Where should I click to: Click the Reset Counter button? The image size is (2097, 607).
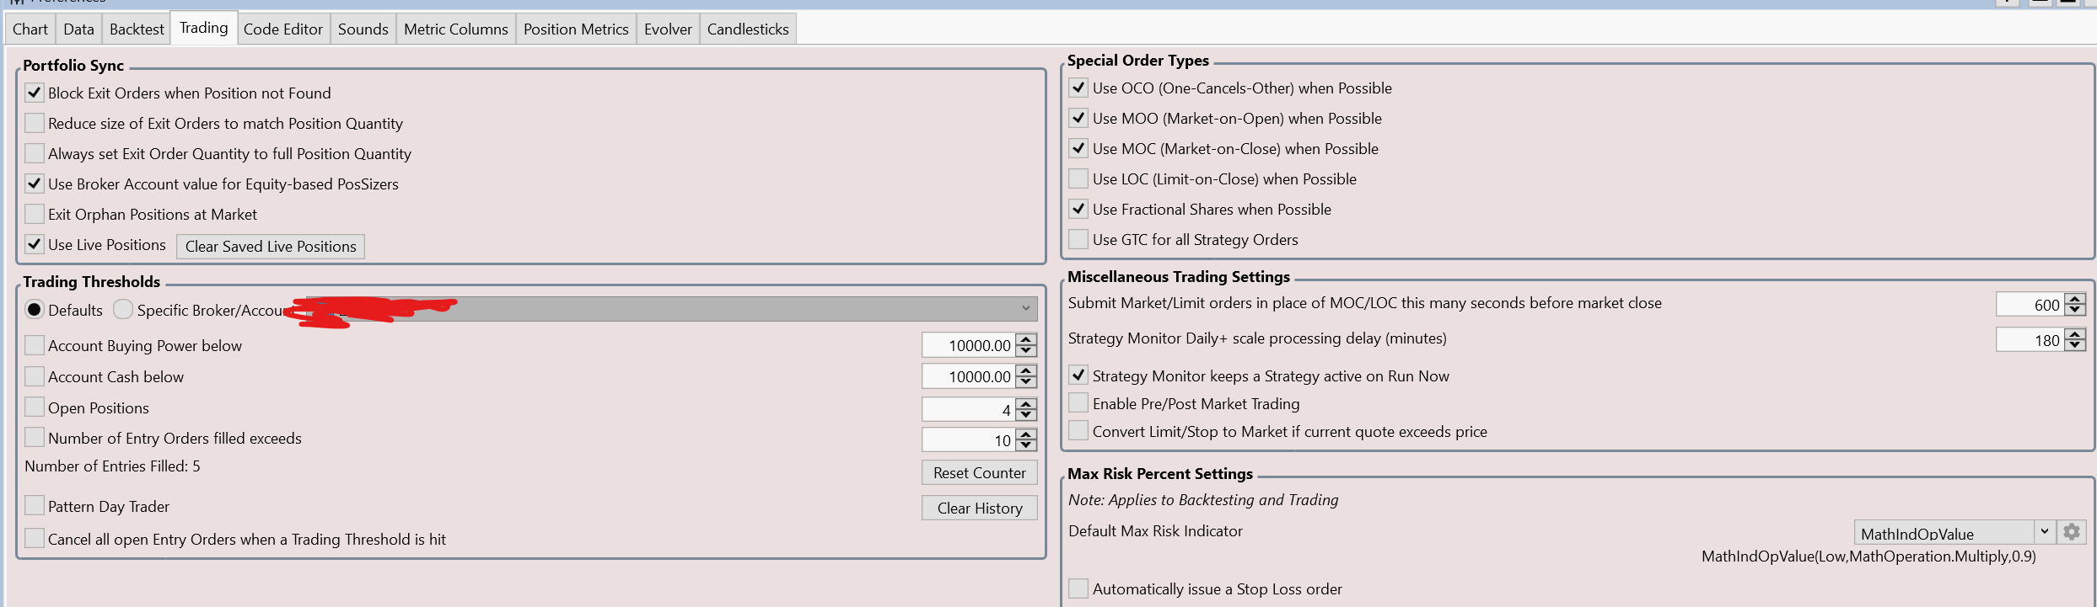click(979, 473)
